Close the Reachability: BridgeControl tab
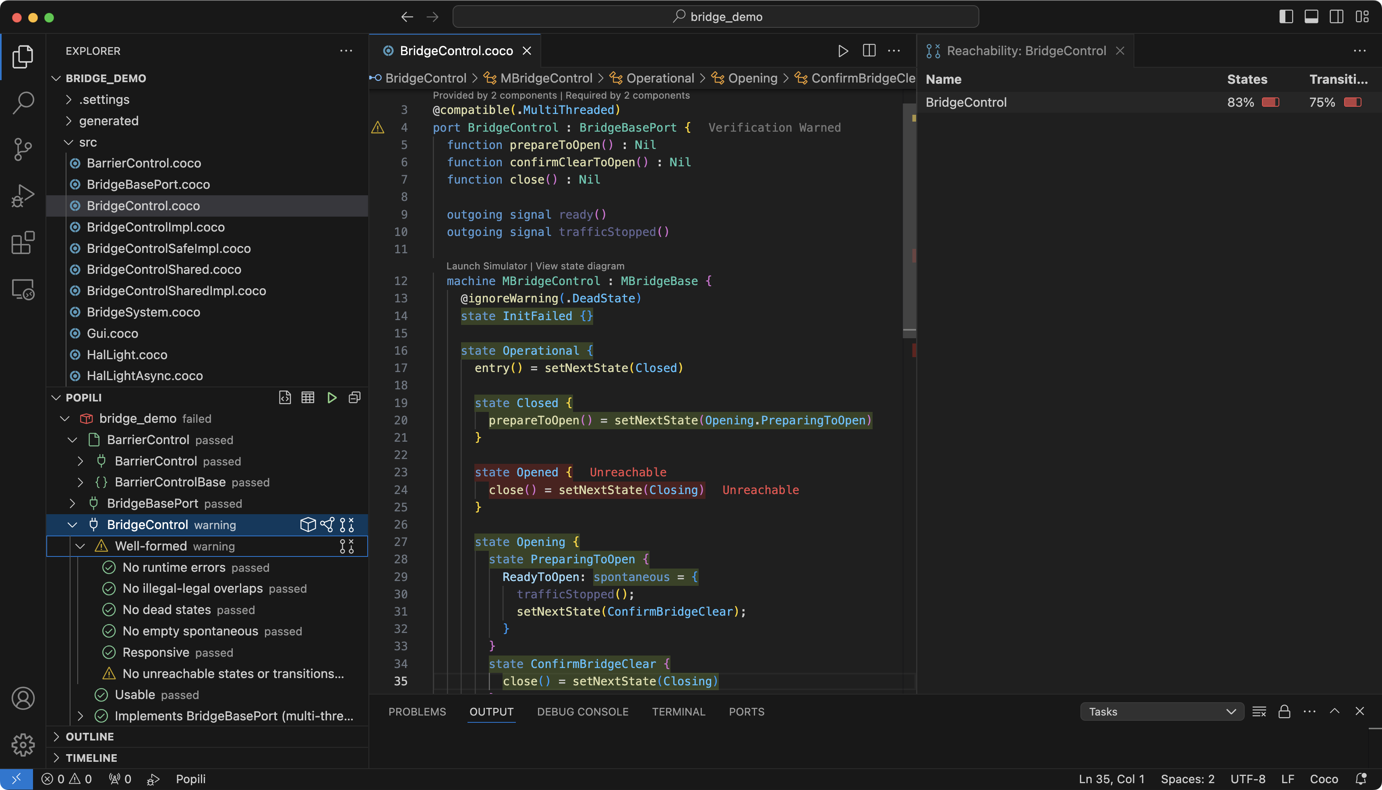This screenshot has width=1382, height=790. coord(1120,51)
